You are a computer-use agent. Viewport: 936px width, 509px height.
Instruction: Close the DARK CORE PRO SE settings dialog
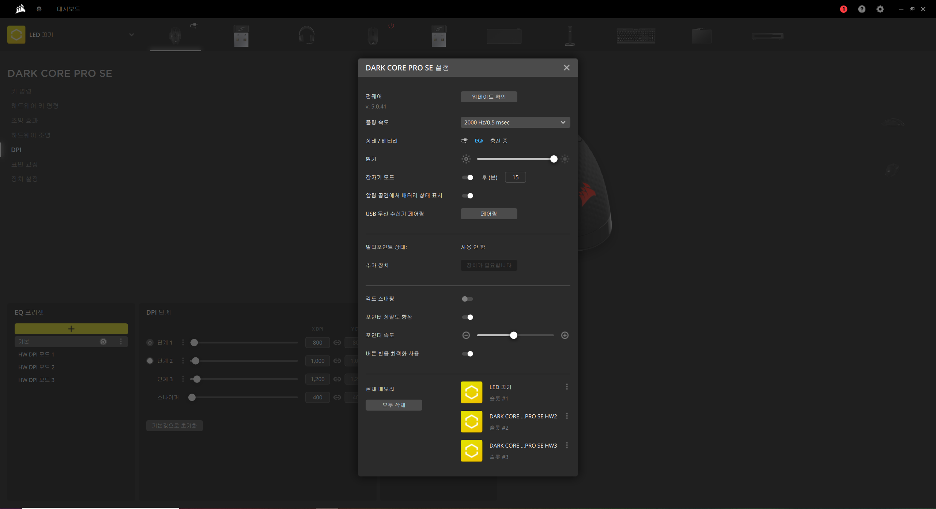(x=566, y=68)
